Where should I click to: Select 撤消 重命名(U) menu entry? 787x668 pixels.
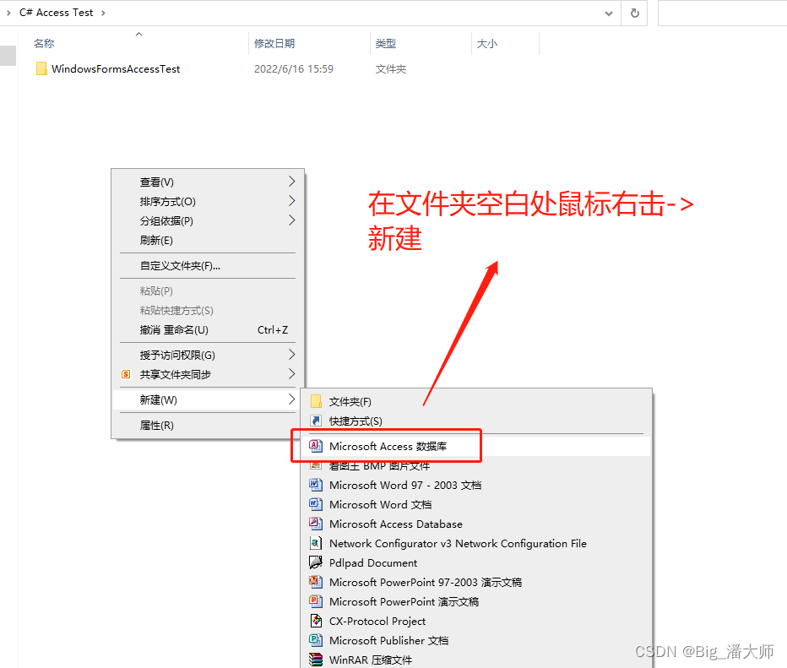coord(207,329)
